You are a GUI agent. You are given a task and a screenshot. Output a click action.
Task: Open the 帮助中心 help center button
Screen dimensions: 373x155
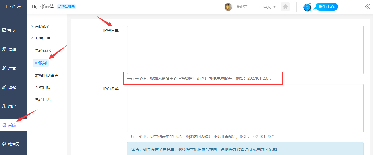pos(326,7)
